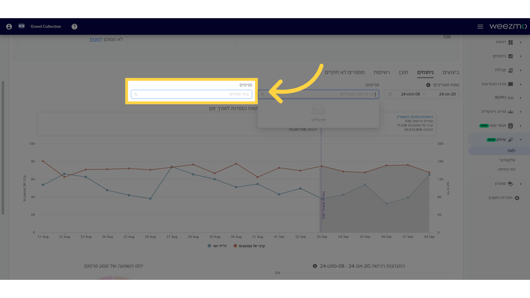Click Grand Collection account name
The height and width of the screenshot is (298, 530).
46,26
